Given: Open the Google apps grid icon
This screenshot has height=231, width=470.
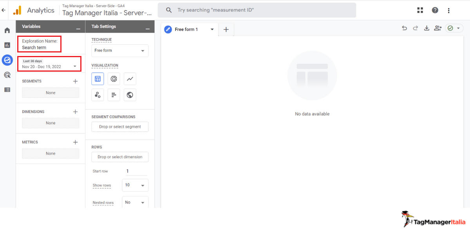Looking at the screenshot, I should click(420, 10).
